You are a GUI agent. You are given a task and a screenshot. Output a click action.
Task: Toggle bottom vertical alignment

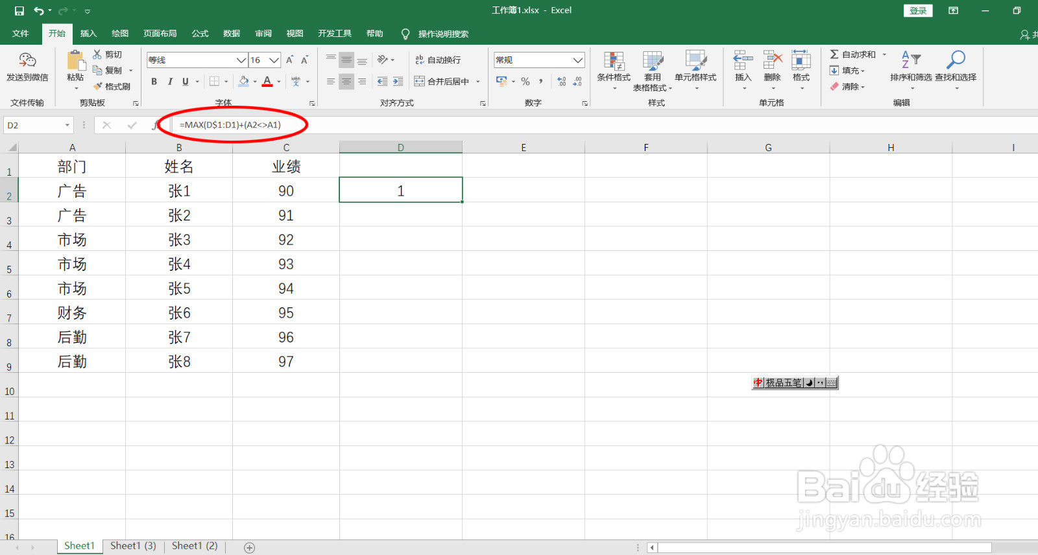coord(362,60)
